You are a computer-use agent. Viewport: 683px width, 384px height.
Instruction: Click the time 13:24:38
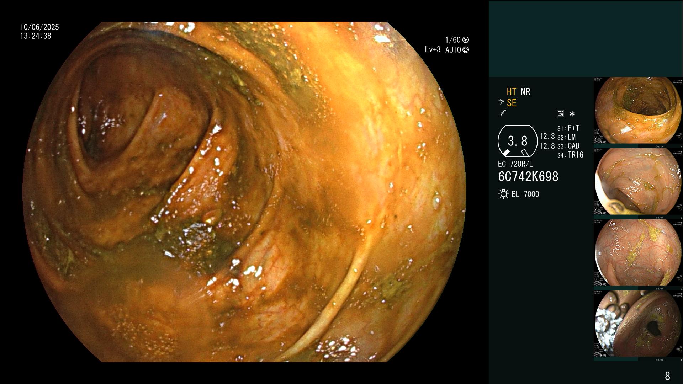tap(36, 36)
